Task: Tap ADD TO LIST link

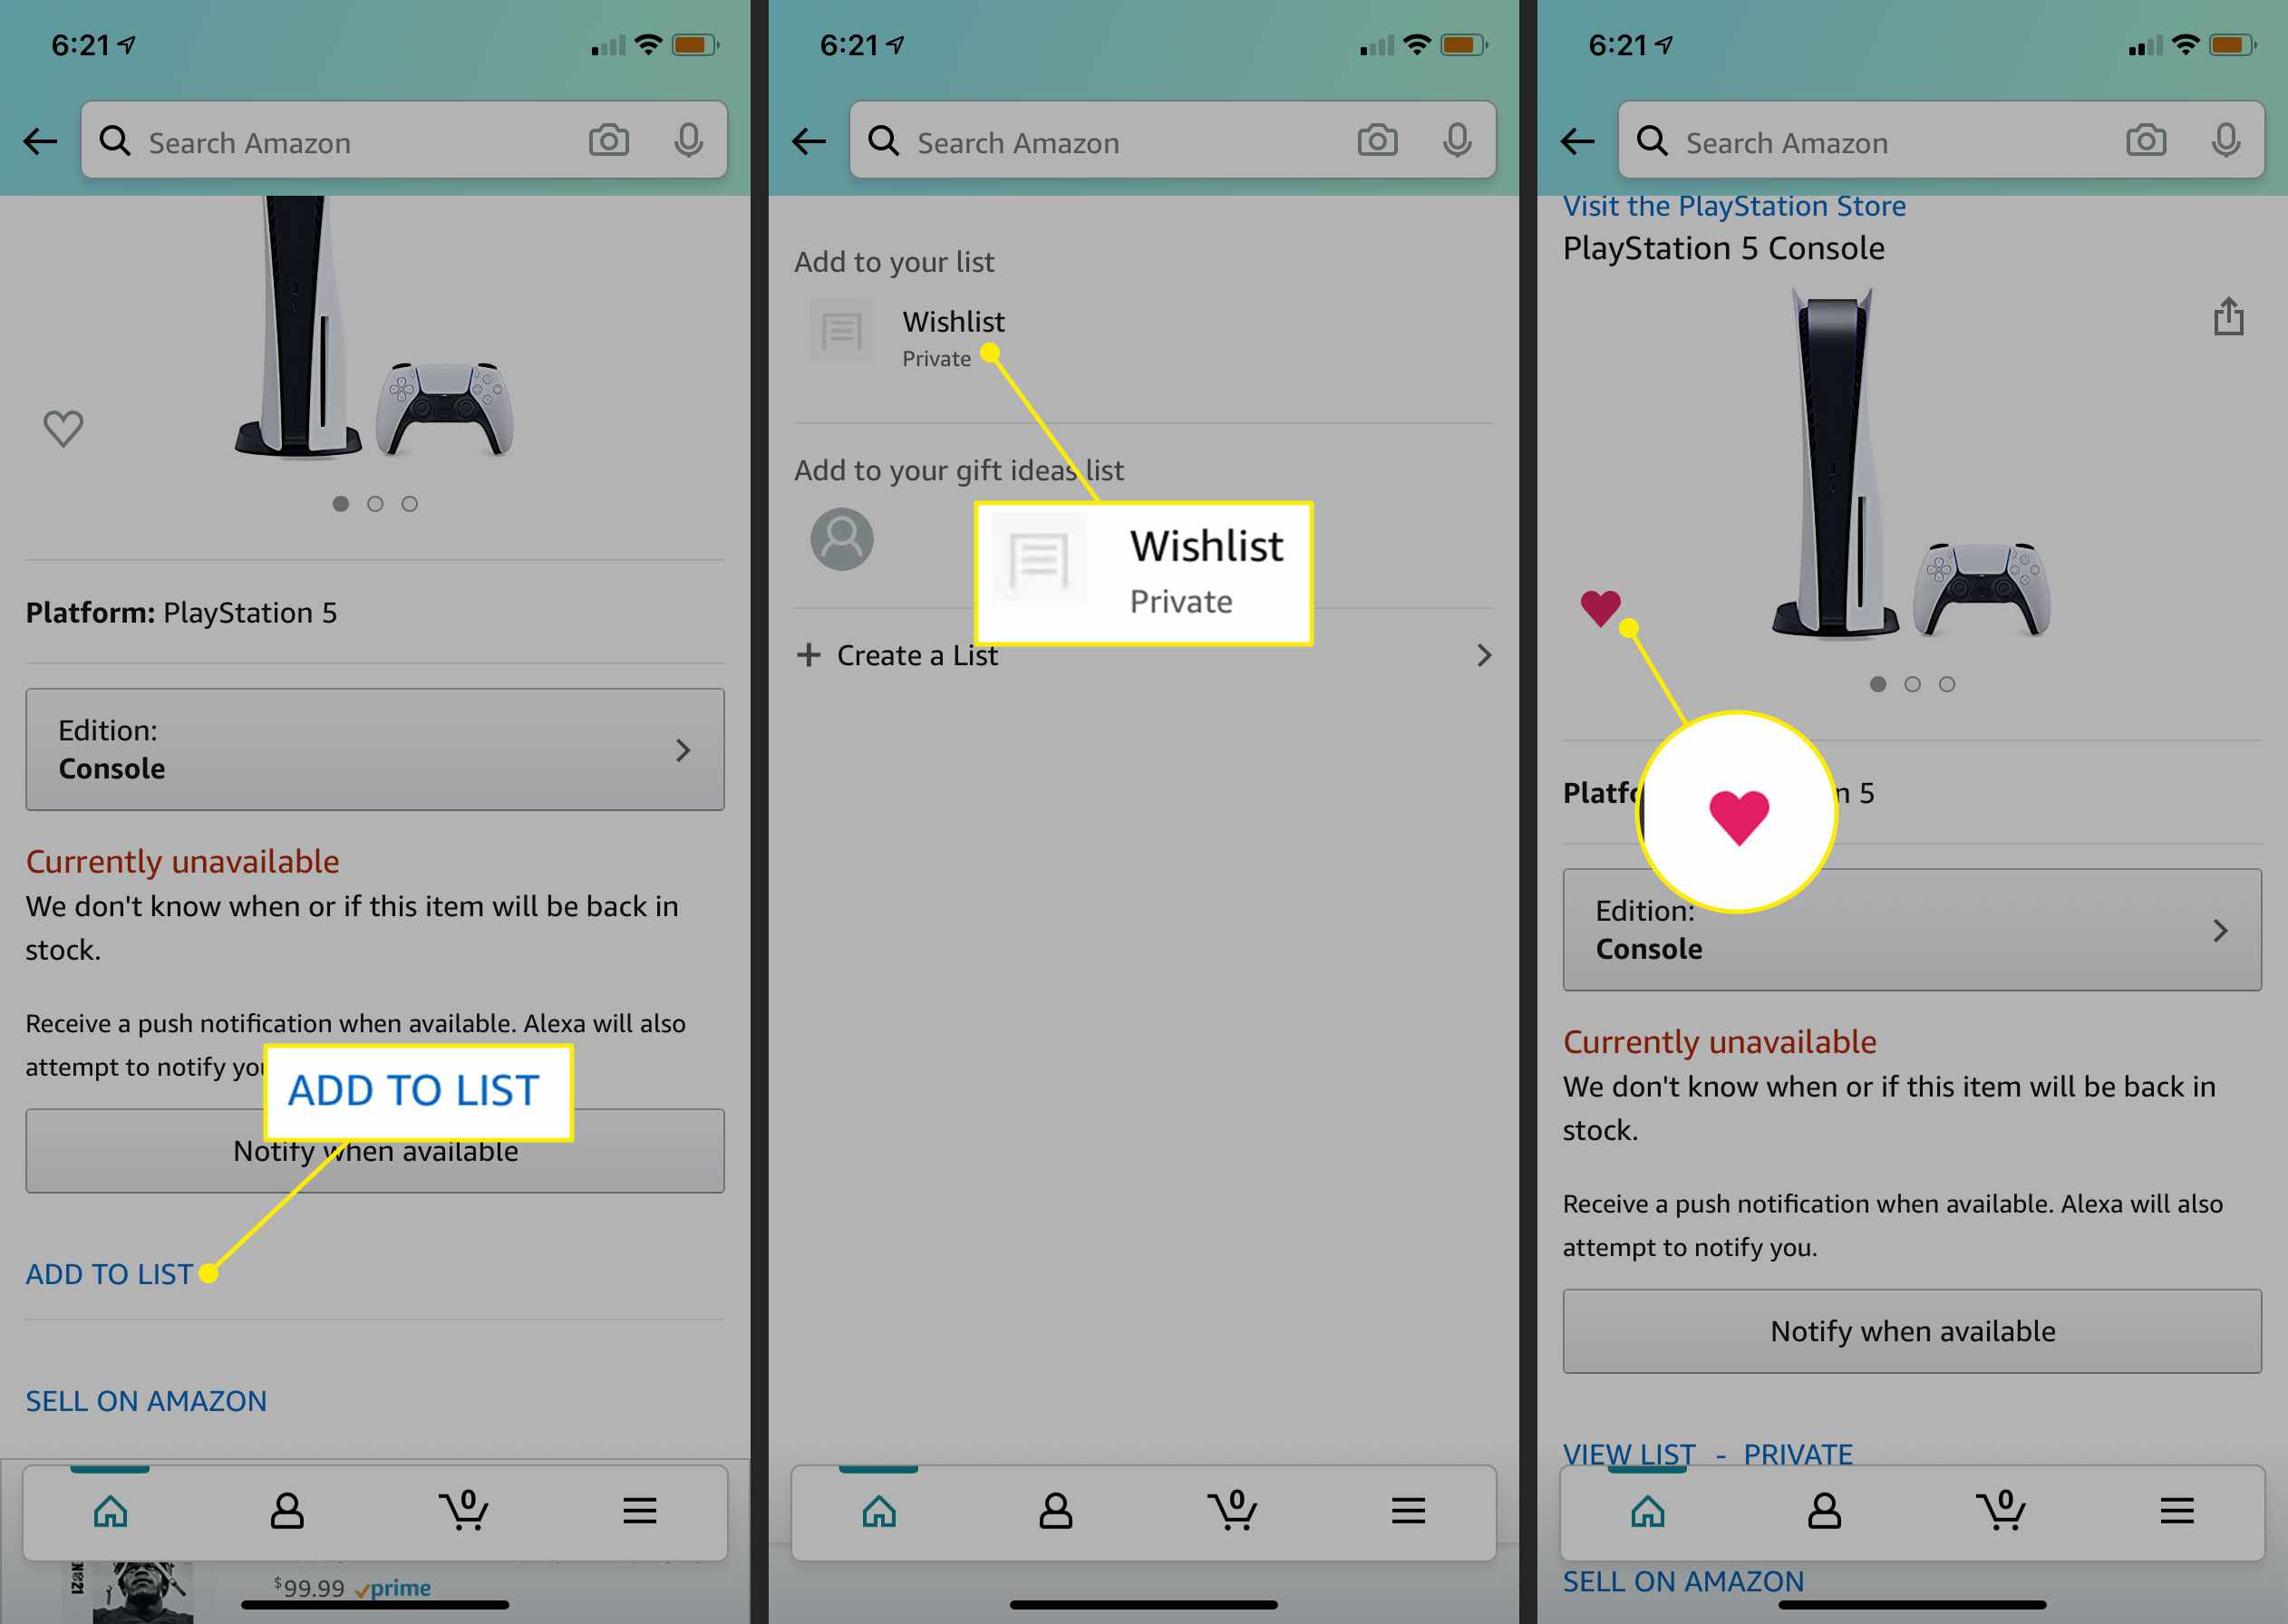Action: tap(111, 1272)
